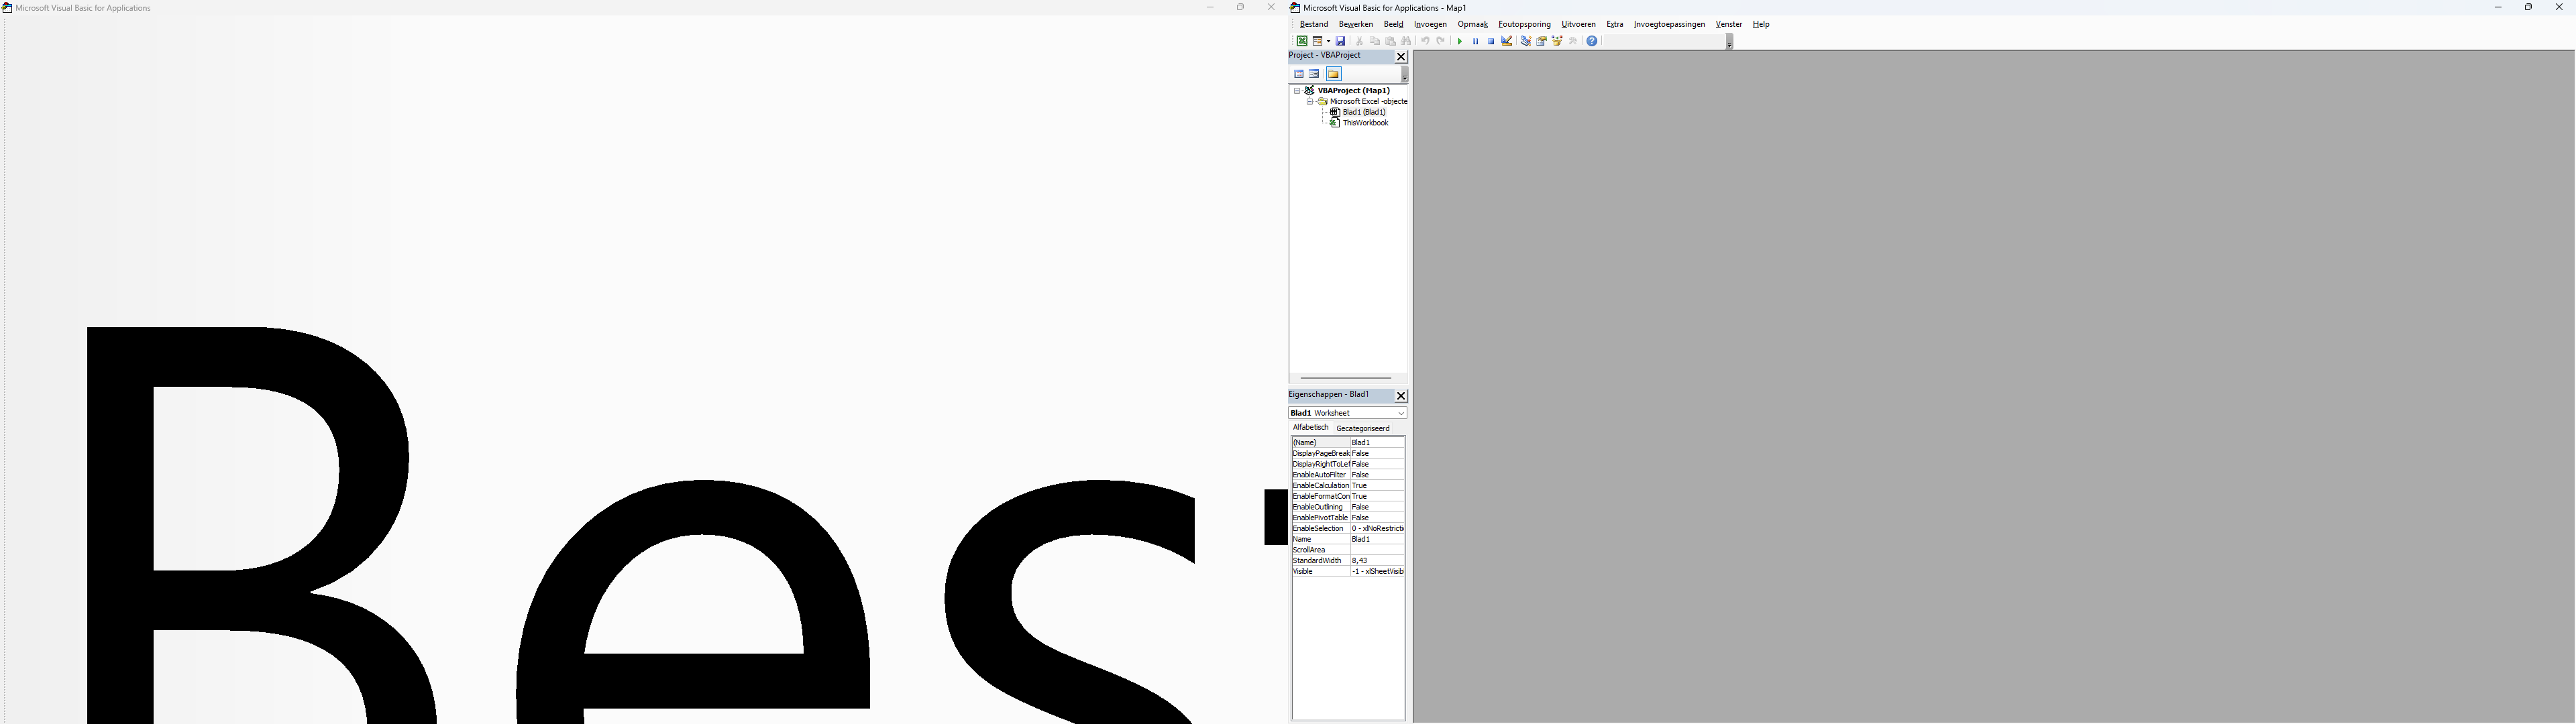
Task: Click the StandardWidth property value field
Action: point(1377,561)
